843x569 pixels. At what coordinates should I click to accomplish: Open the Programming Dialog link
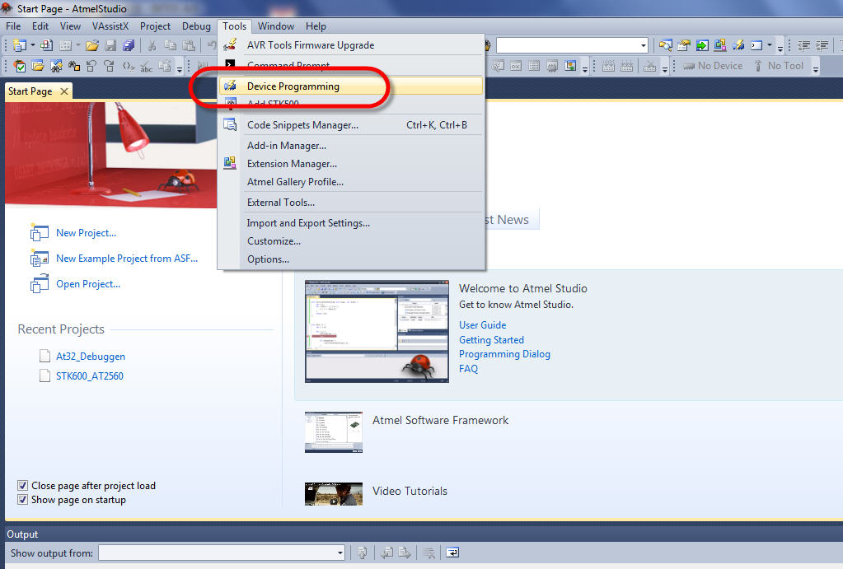point(504,354)
